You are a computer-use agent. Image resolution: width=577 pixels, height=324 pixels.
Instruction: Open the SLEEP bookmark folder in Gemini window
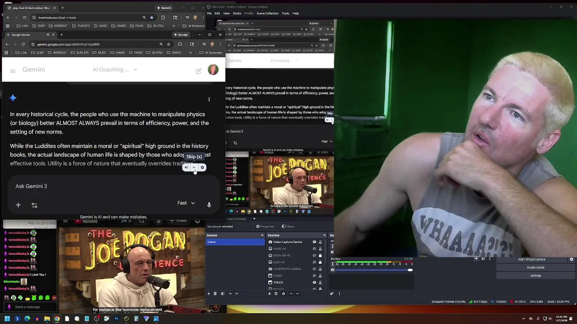click(37, 53)
